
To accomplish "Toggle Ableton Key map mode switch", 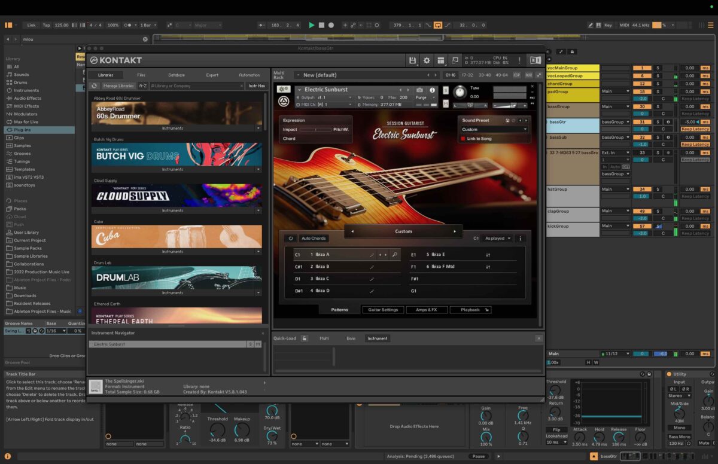I will pos(608,25).
